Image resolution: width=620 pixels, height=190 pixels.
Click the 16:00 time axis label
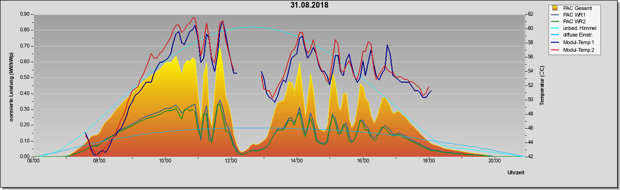click(363, 161)
